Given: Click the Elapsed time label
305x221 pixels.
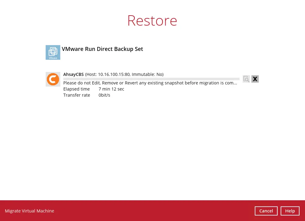Looking at the screenshot, I should 76,89.
